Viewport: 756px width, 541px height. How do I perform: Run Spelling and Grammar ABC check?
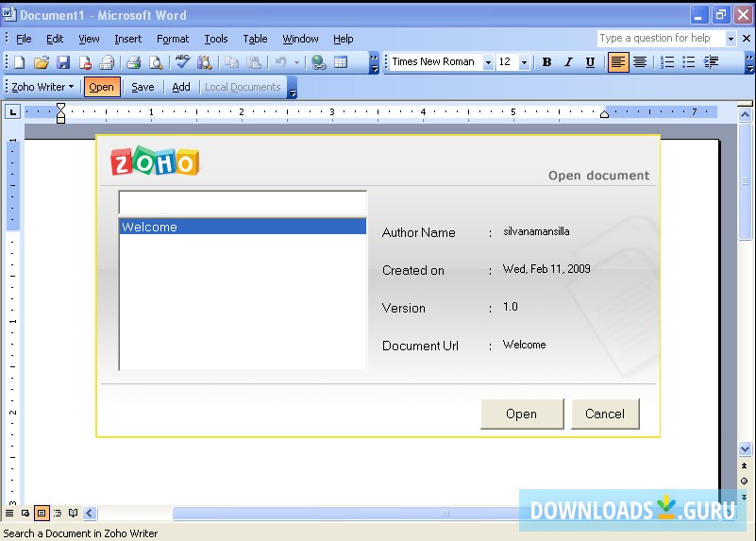click(182, 62)
